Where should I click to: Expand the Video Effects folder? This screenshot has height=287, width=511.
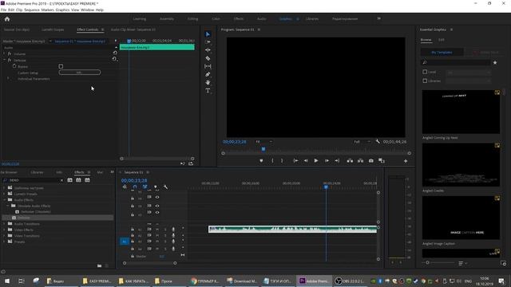coord(4,230)
